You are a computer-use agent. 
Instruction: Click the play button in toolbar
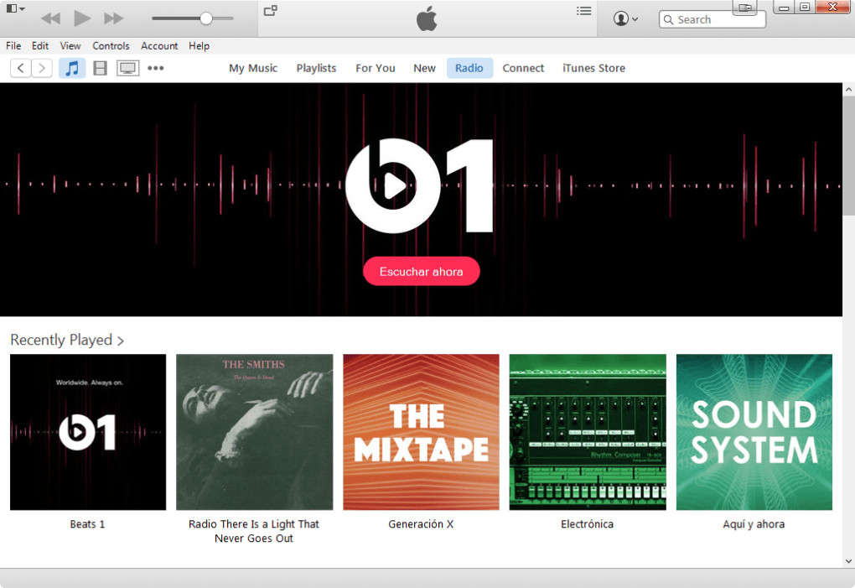[82, 18]
